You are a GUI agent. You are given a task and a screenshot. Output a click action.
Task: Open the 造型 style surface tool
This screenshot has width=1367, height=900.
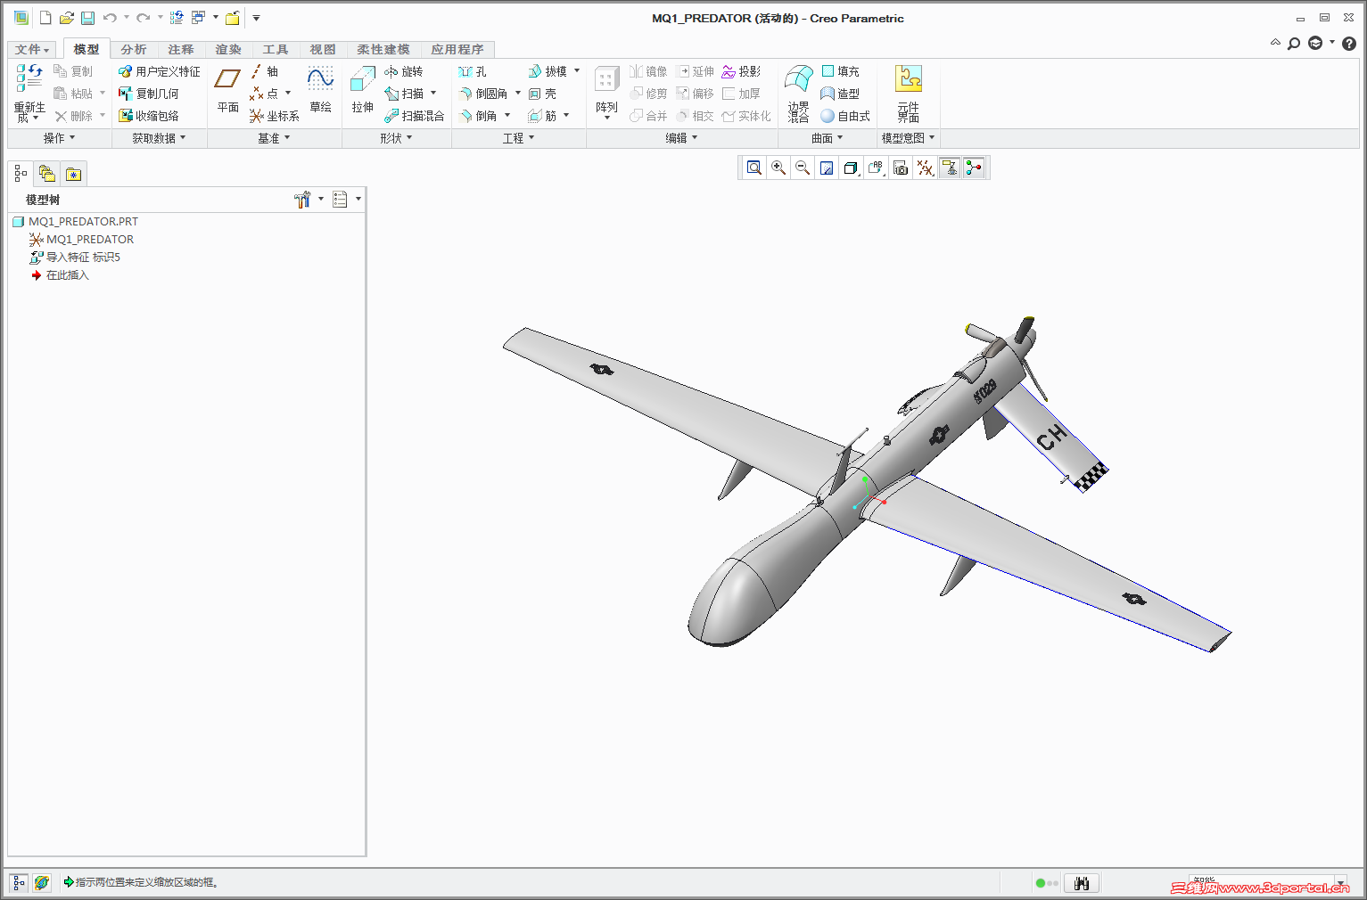(840, 94)
